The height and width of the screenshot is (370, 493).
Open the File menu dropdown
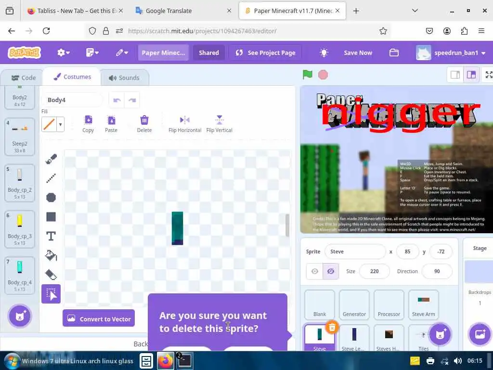[92, 53]
